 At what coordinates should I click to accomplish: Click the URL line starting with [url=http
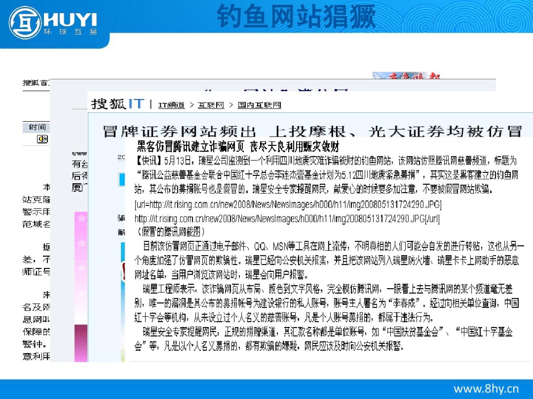(x=288, y=204)
